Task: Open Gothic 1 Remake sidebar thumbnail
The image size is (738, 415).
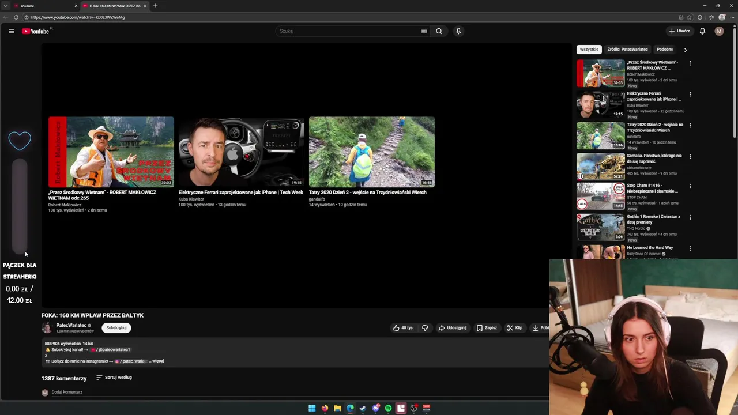Action: [600, 227]
